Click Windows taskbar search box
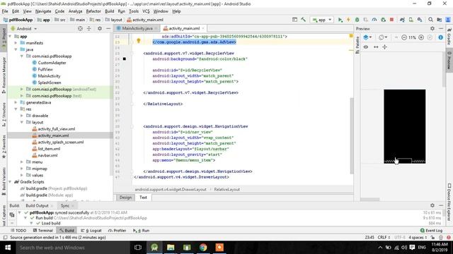Viewport: 453px width, 254px height. coord(72,248)
